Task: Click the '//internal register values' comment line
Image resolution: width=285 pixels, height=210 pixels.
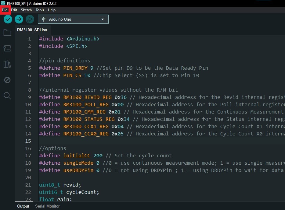Action: click(109, 90)
